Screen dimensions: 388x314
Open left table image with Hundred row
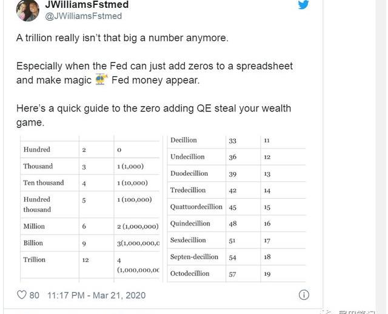tap(91, 206)
